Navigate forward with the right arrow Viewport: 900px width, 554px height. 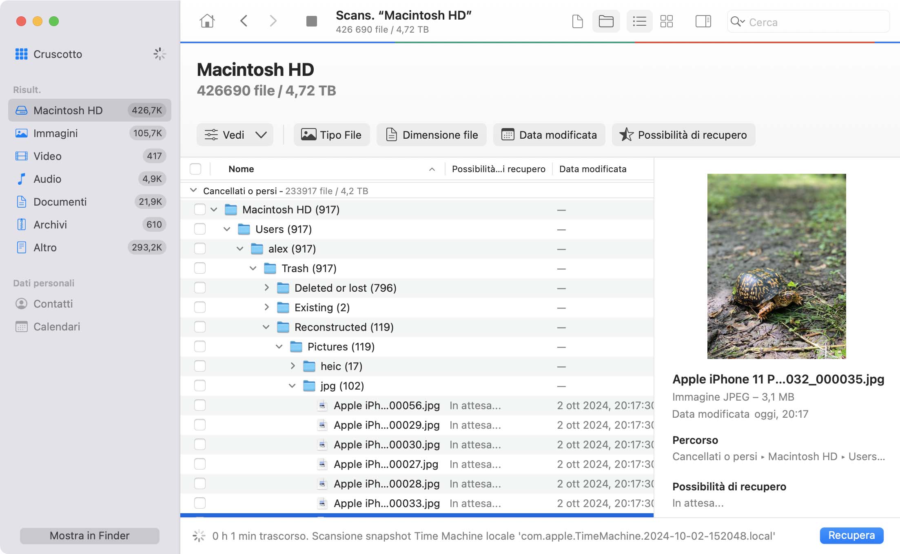[273, 21]
